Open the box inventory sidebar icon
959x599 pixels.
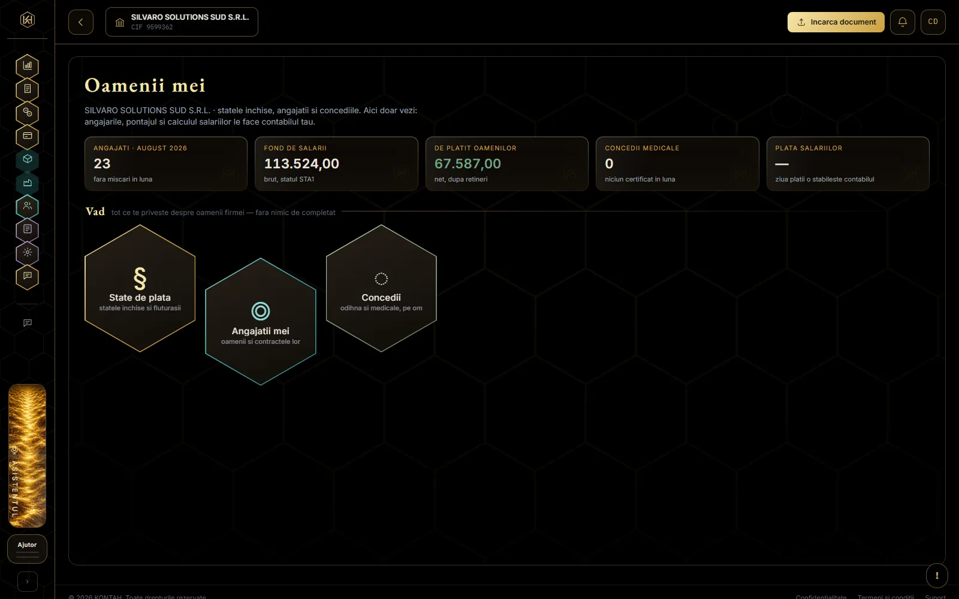coord(27,159)
